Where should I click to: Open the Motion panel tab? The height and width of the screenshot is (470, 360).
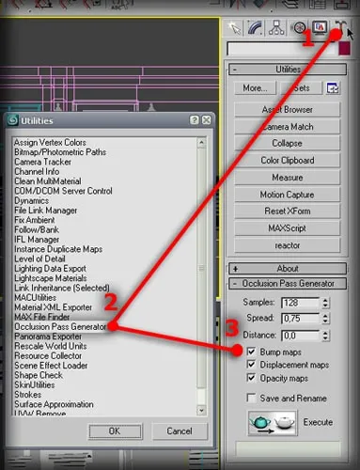[x=299, y=28]
